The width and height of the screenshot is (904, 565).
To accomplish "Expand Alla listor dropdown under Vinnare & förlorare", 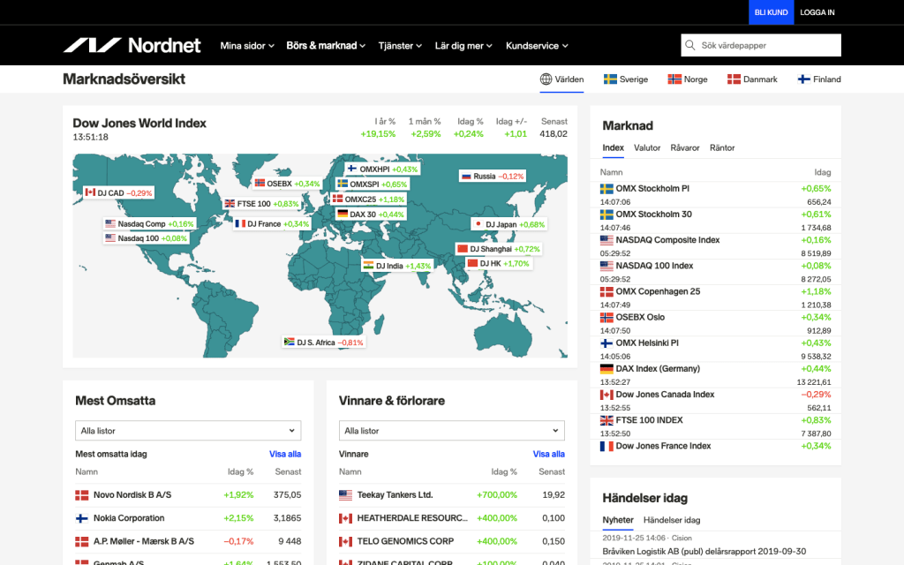I will 451,431.
